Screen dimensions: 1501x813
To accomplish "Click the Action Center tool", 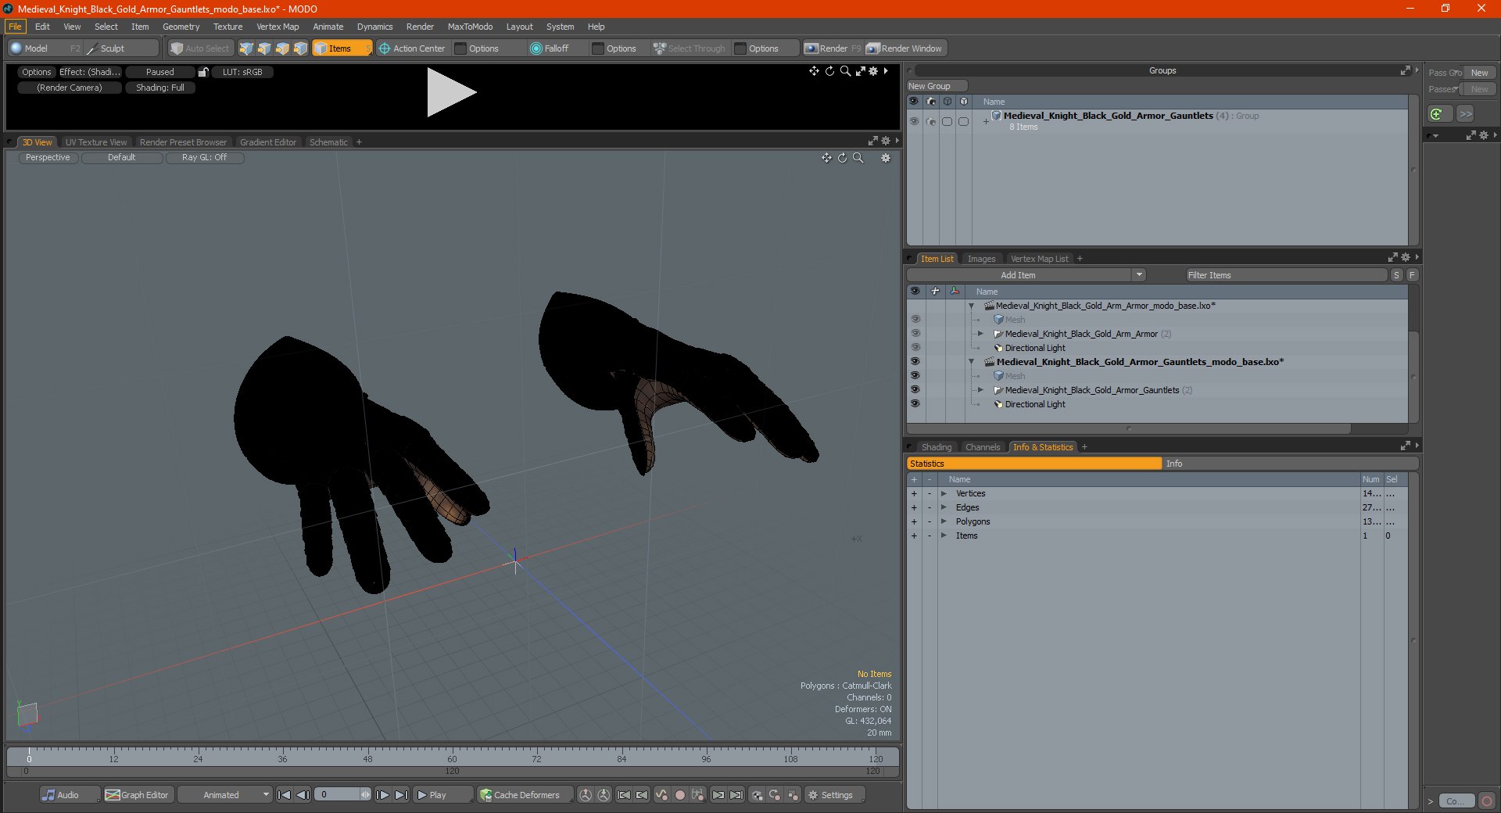I will tap(412, 48).
